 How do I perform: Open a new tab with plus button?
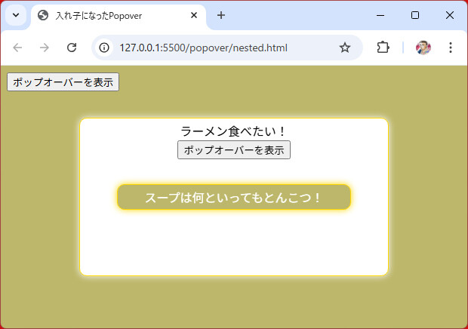(221, 15)
